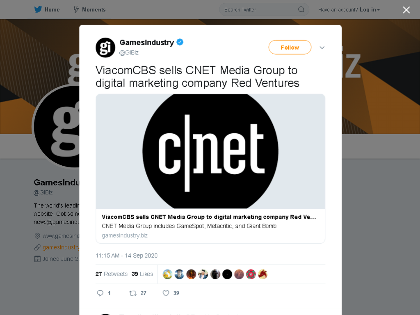This screenshot has width=420, height=315.
Task: Click the Follow button
Action: click(290, 48)
